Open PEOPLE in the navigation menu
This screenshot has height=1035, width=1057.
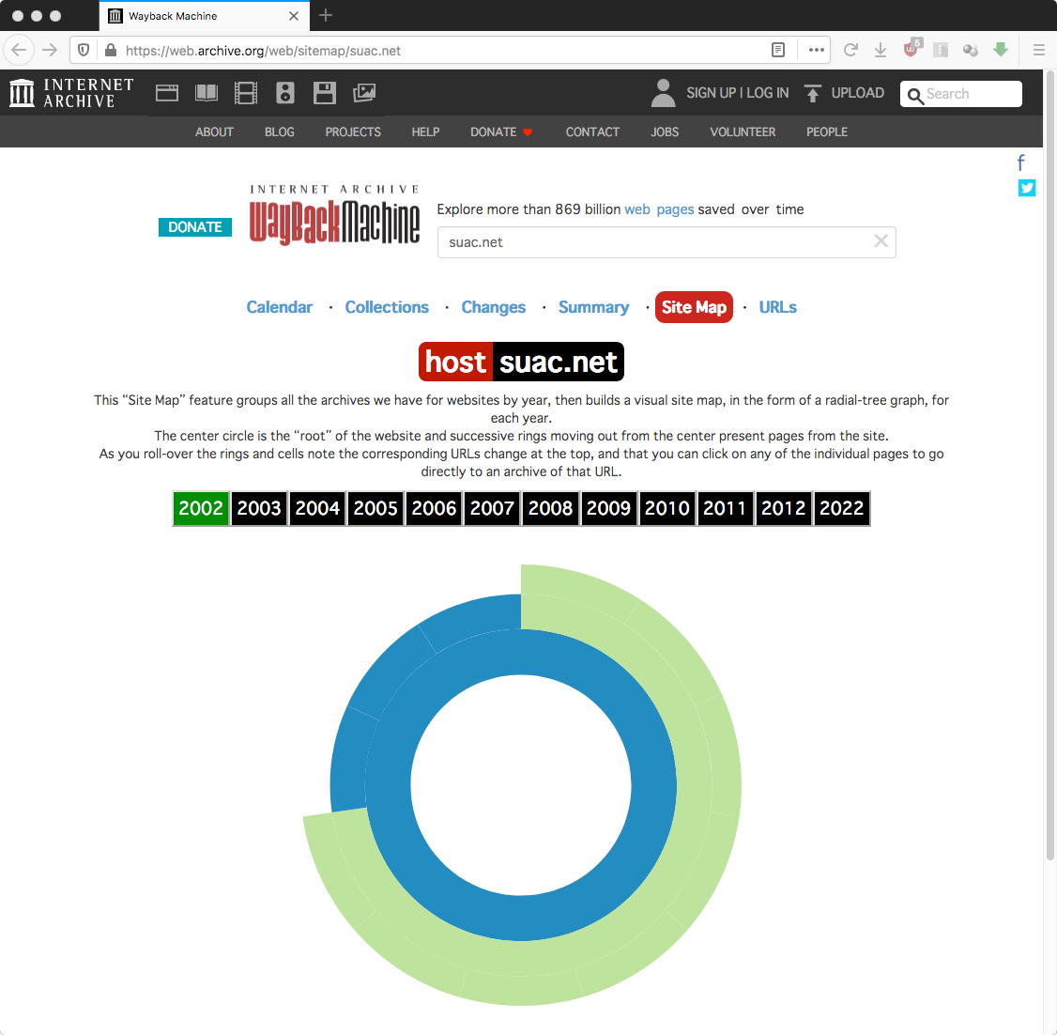click(x=827, y=132)
